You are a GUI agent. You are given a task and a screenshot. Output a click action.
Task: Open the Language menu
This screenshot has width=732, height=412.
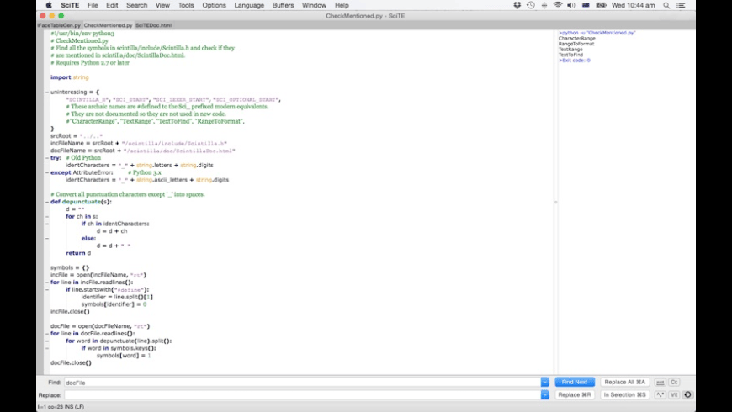[x=249, y=5]
